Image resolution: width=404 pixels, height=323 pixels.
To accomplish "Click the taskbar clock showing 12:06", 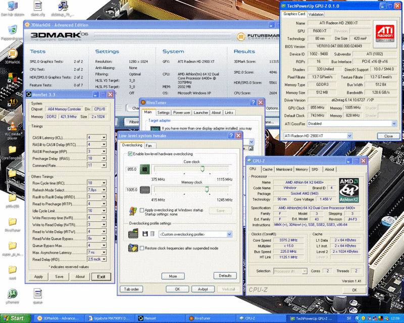I will point(395,318).
